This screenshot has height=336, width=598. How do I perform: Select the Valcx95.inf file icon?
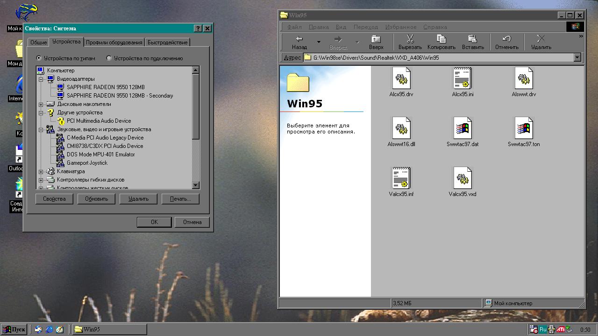(401, 178)
